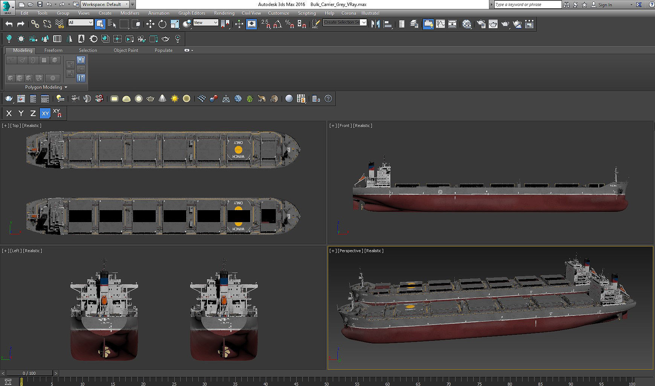This screenshot has width=655, height=386.
Task: Click the time slider showing 0 / 100
Action: point(29,373)
